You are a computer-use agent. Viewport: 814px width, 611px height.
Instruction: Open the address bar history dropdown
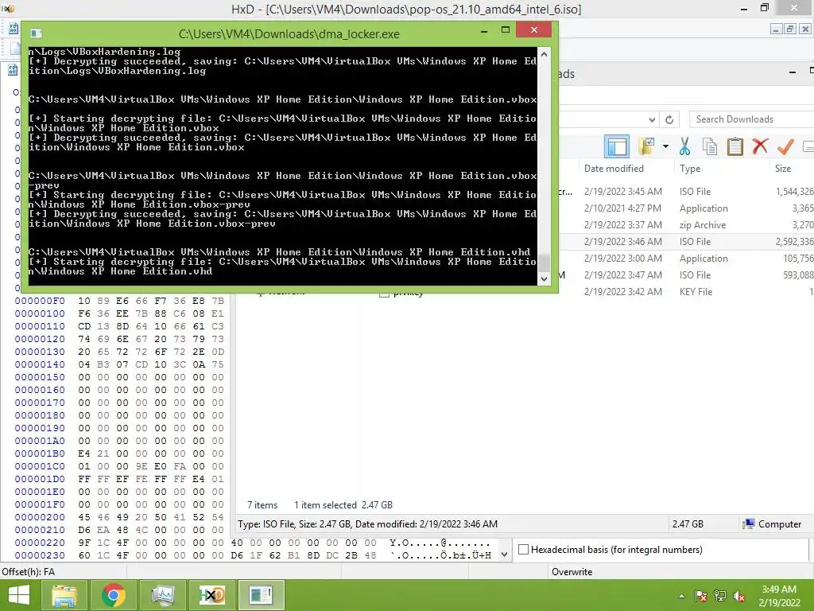pos(652,119)
